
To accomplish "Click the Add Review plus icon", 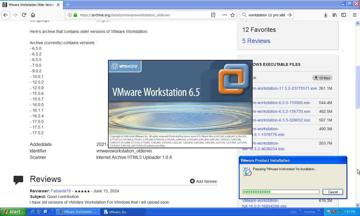I will click(192, 181).
